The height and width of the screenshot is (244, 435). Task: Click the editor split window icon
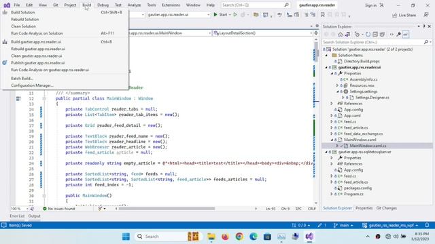[316, 33]
